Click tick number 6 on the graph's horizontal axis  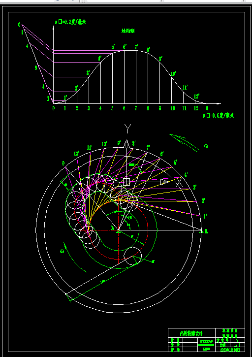tap(124, 108)
